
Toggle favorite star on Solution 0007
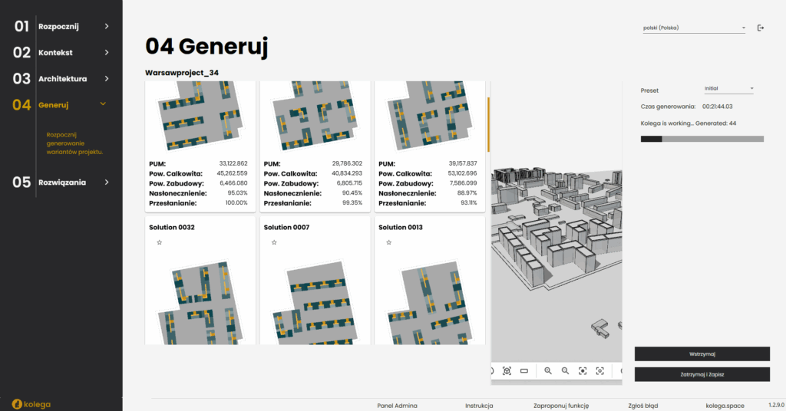point(274,242)
